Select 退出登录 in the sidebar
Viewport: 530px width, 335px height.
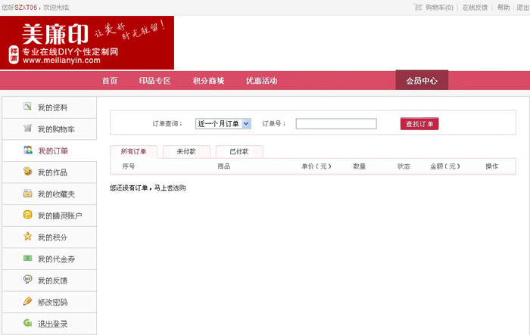point(49,324)
